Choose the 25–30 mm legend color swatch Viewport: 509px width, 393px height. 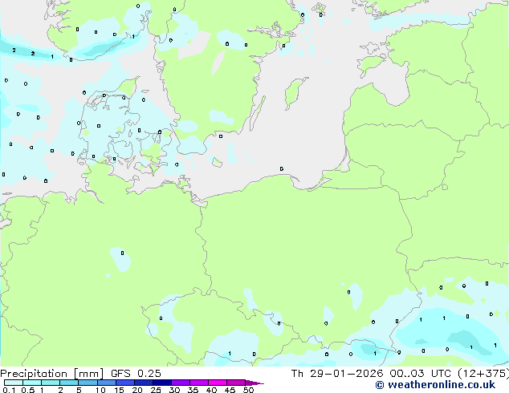coord(161,383)
